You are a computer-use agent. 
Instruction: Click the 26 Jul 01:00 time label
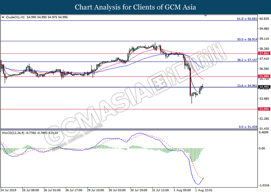coord(52,190)
